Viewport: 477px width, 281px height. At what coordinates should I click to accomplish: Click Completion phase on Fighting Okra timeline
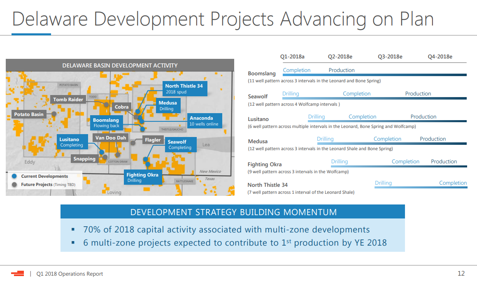(x=405, y=162)
